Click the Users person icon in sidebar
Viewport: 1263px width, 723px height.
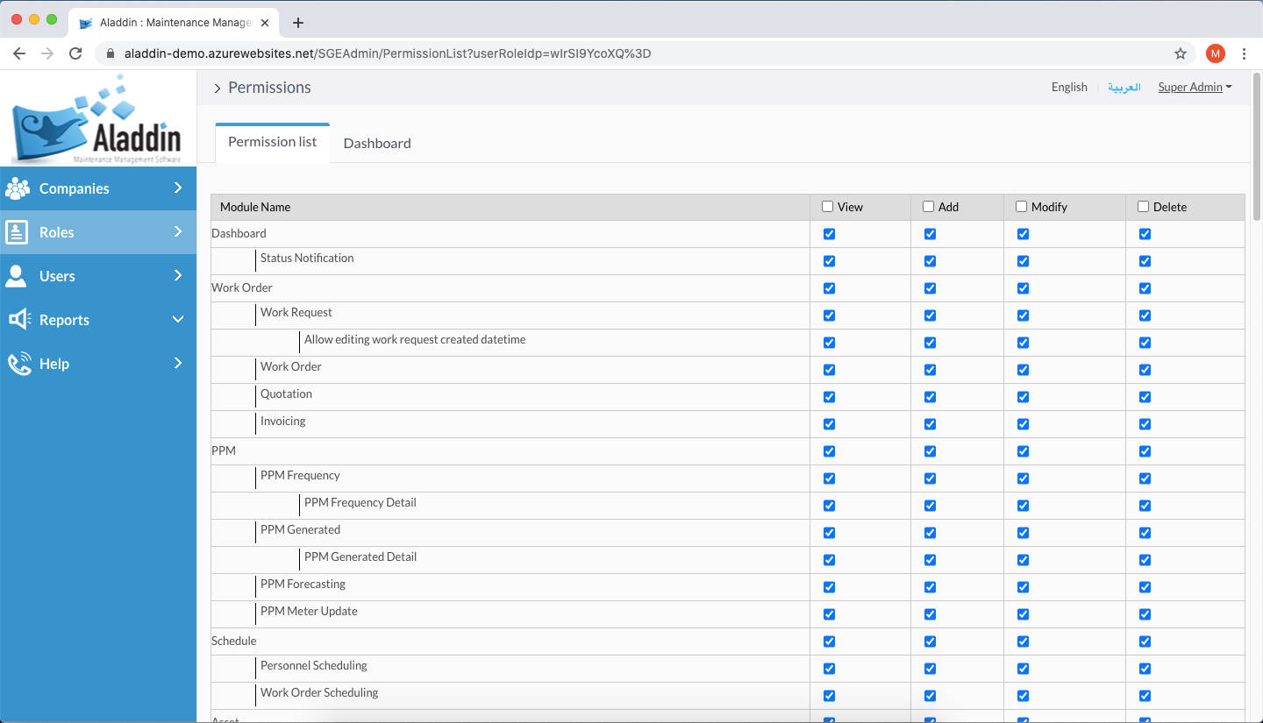click(17, 276)
